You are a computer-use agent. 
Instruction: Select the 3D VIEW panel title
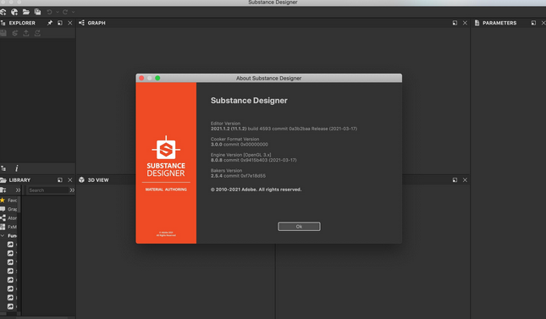pyautogui.click(x=98, y=180)
